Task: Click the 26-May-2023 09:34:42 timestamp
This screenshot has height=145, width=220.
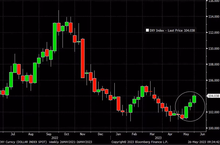Action: (x=204, y=142)
